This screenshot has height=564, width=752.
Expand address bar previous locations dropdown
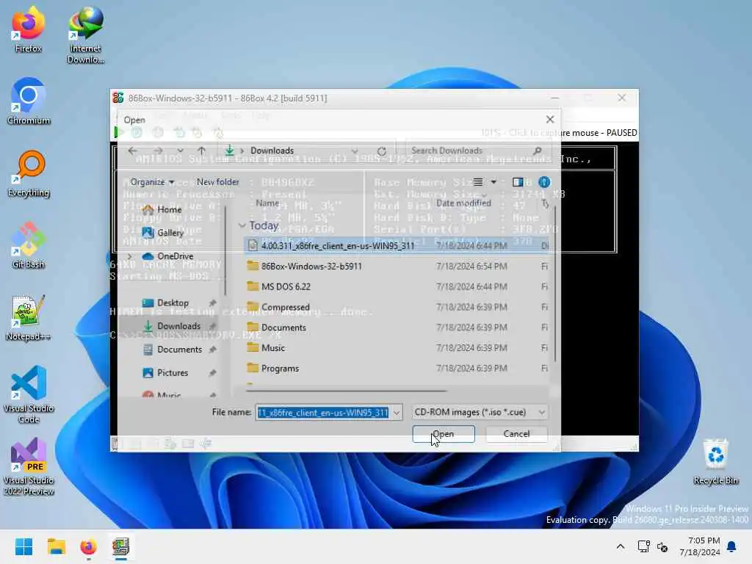pyautogui.click(x=355, y=151)
